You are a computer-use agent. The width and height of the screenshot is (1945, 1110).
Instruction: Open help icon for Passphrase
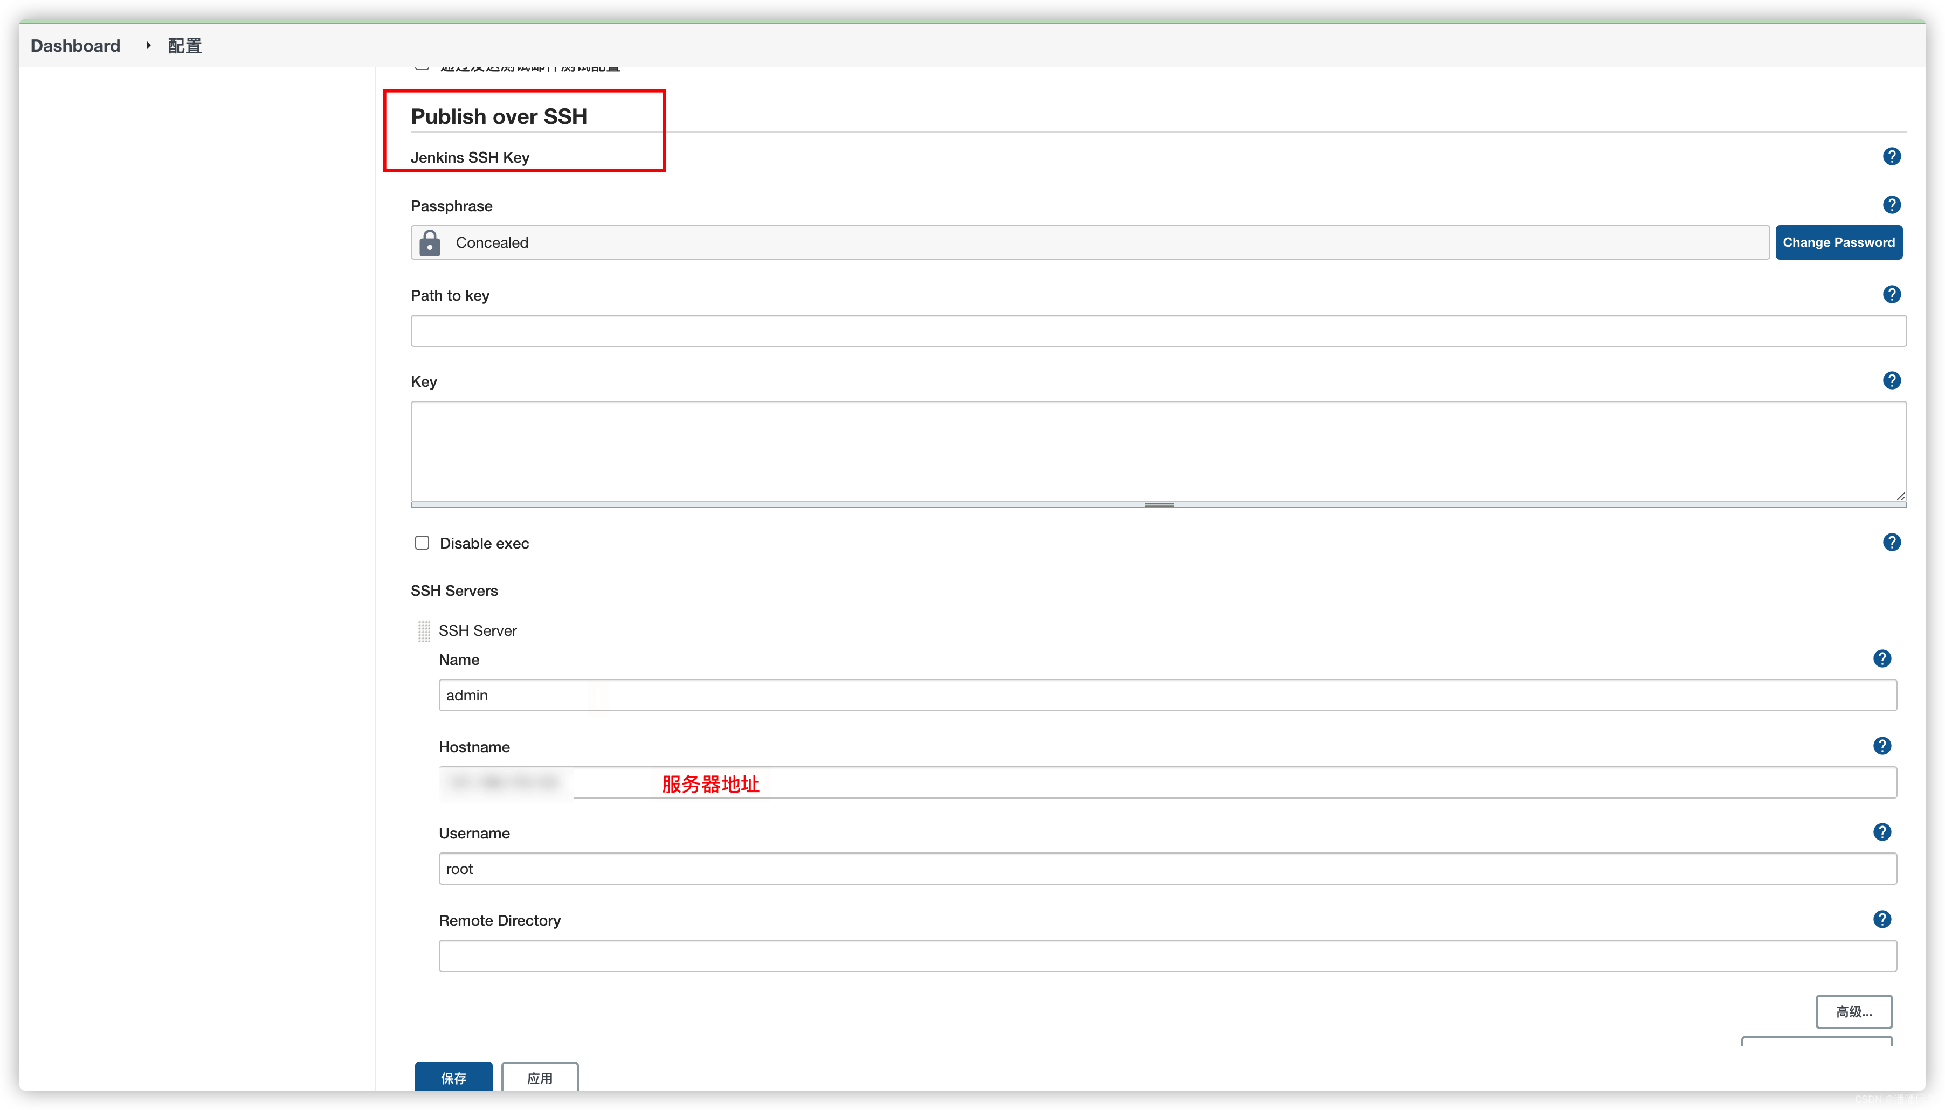(1891, 205)
